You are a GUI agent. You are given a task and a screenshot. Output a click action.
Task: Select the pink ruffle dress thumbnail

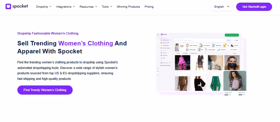182,62
